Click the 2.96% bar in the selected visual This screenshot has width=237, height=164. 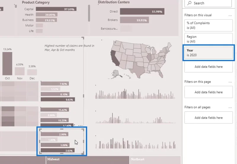[55, 134]
